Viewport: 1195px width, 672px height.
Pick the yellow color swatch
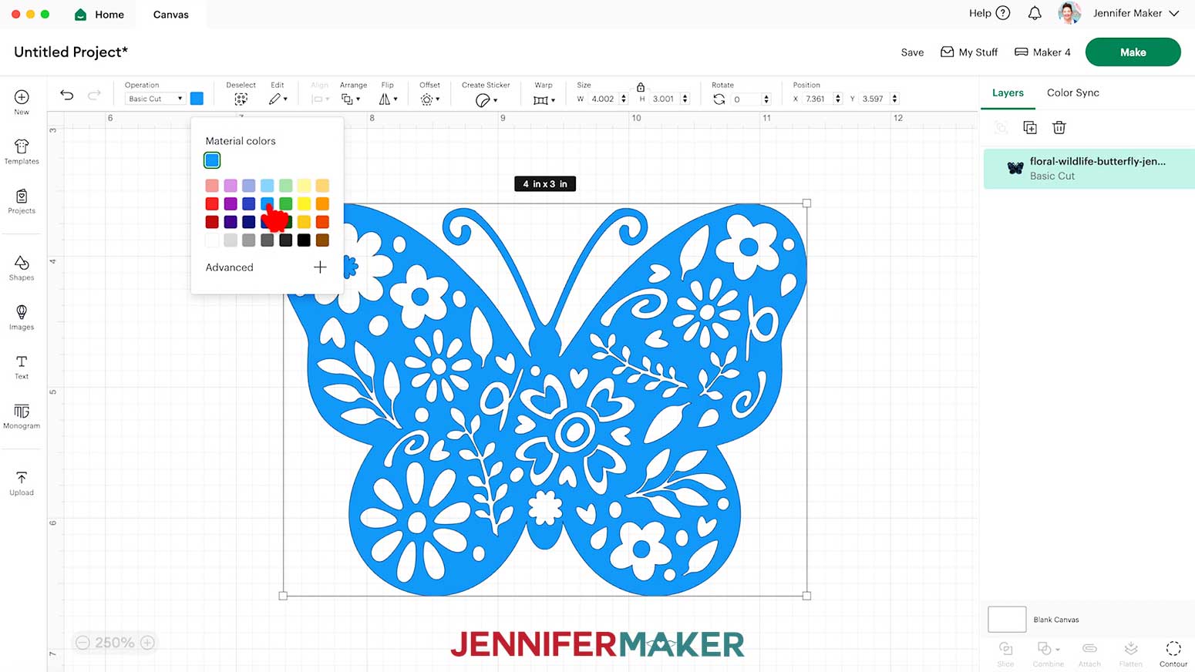[x=305, y=204]
